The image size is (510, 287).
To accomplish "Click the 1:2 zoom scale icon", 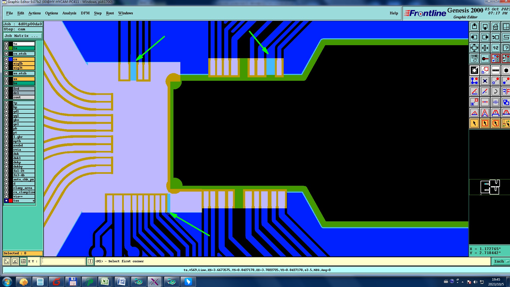I will click(495, 48).
